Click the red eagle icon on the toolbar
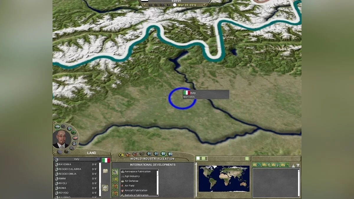354x199 pixels. point(135,154)
